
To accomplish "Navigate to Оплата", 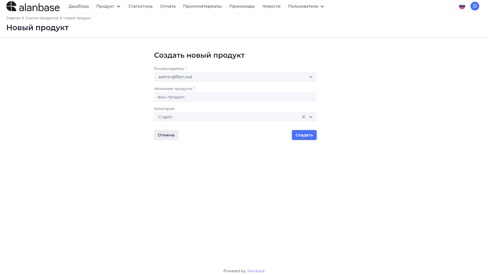I will pyautogui.click(x=167, y=6).
